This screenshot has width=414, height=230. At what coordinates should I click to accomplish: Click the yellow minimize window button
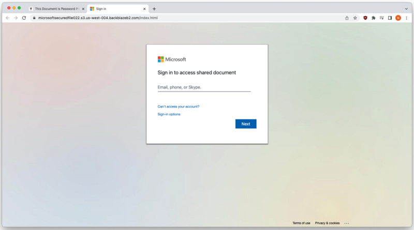pos(14,8)
